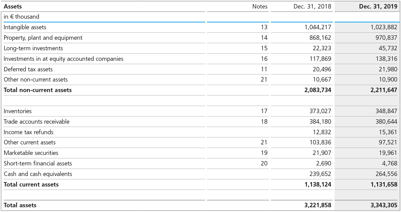Open note 15 for Long-term investments
This screenshot has height=212, width=401.
point(264,48)
